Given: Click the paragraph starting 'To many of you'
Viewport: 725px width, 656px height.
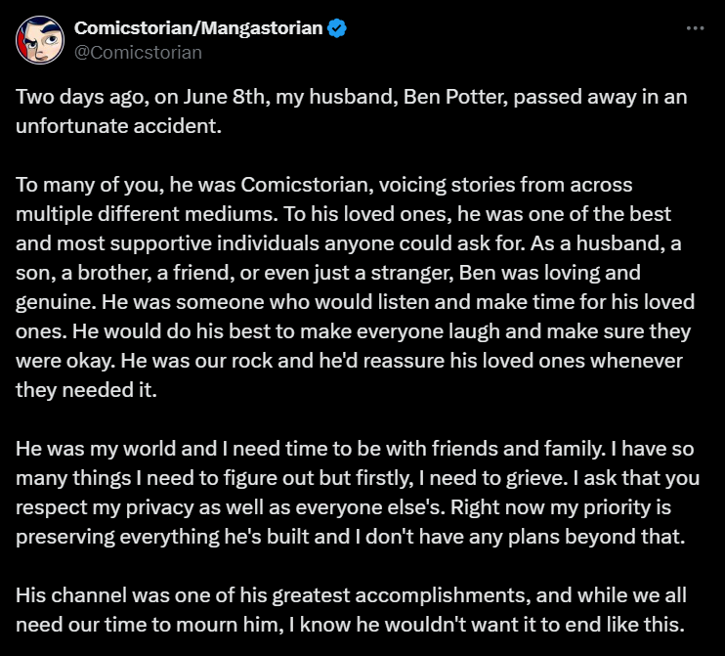Looking at the screenshot, I should [355, 286].
